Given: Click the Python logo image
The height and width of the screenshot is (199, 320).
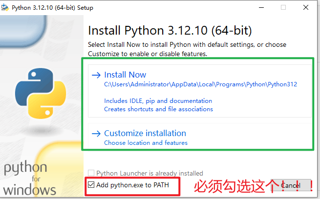Looking at the screenshot, I should (x=41, y=94).
